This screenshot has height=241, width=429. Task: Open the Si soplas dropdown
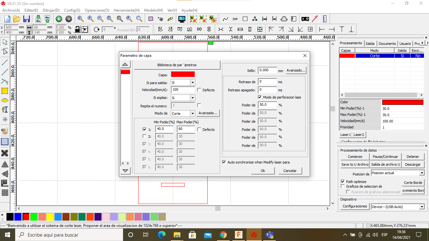point(193,98)
